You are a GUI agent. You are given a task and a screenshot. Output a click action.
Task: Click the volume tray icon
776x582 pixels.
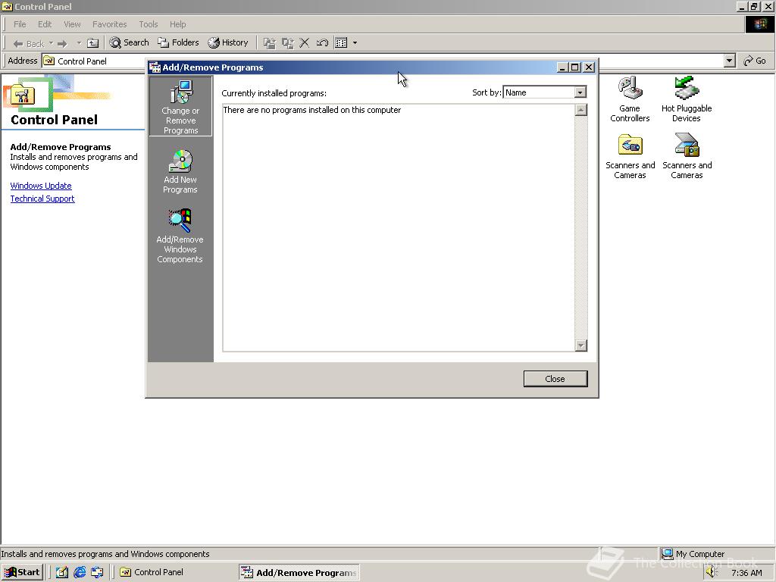point(712,572)
